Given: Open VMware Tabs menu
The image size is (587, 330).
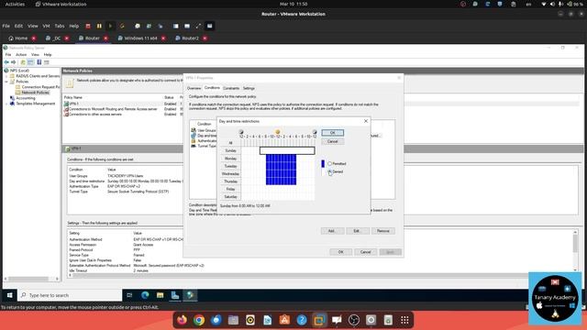Looking at the screenshot, I should coord(60,26).
